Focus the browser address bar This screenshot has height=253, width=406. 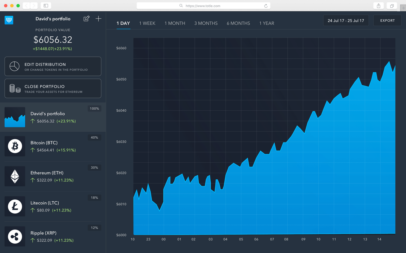(x=203, y=6)
